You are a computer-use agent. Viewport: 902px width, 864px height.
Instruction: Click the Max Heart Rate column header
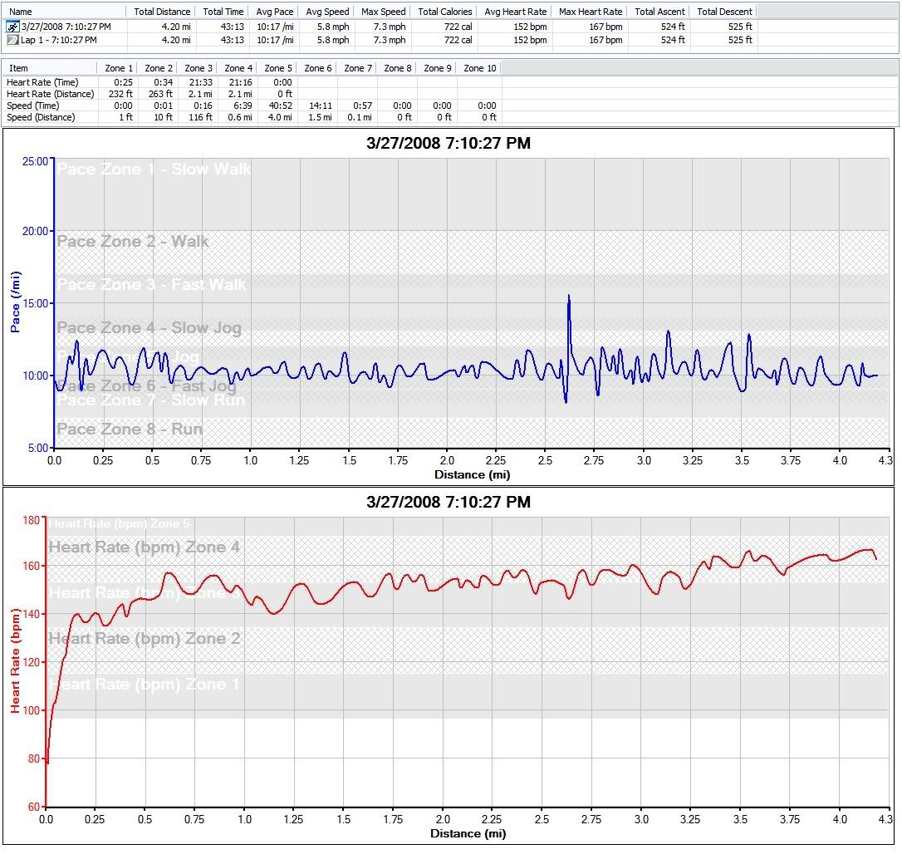(x=591, y=12)
